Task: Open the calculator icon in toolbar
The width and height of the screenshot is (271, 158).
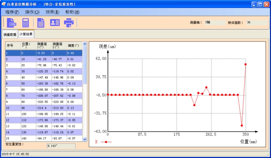Action: click(26, 23)
